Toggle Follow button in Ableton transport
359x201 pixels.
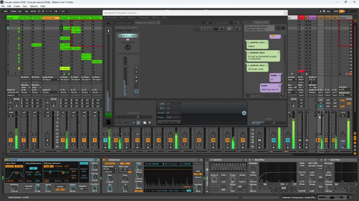[13, 11]
